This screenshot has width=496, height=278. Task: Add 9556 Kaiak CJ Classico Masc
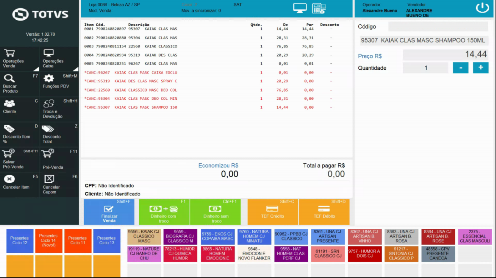[x=144, y=237]
